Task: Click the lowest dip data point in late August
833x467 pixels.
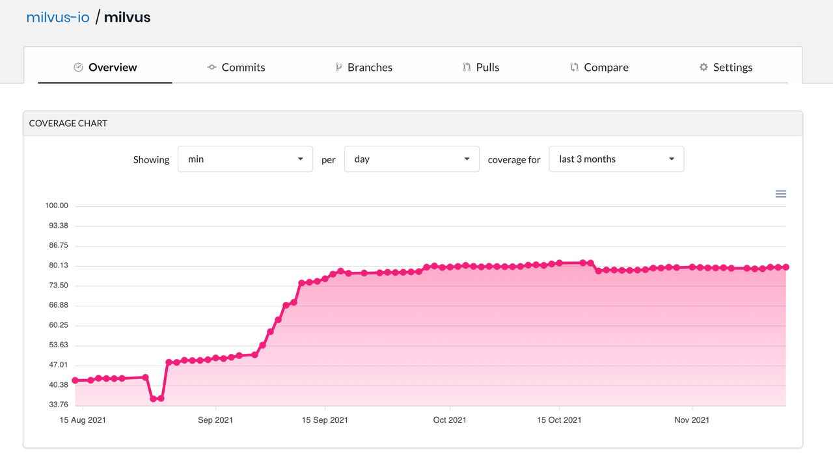Action: click(x=154, y=399)
